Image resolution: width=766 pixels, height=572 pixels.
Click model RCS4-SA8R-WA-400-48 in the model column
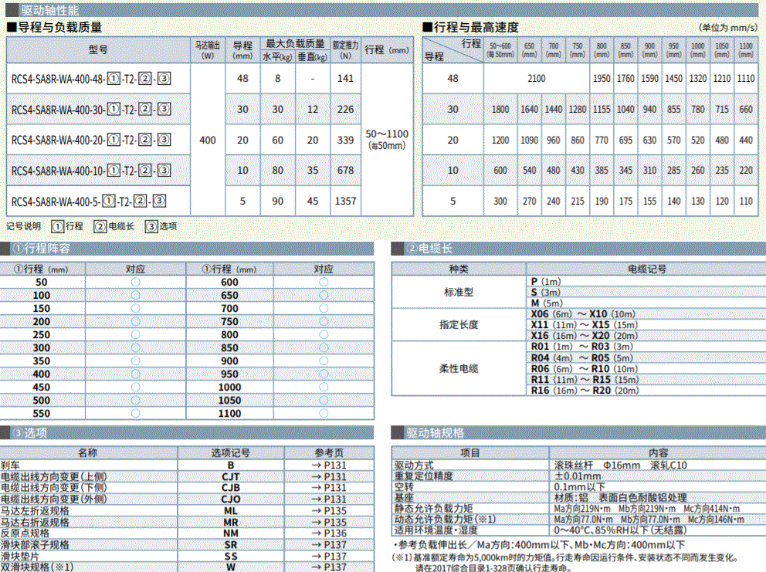click(91, 79)
